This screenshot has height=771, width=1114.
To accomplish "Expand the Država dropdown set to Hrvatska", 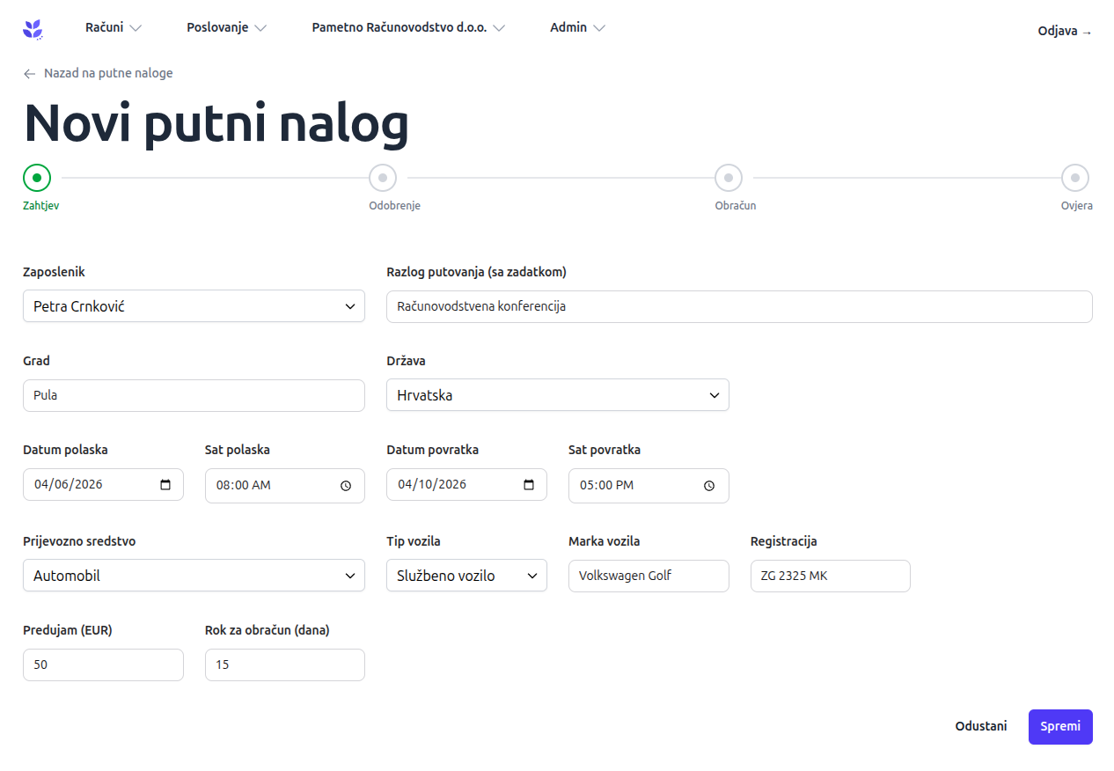I will [x=557, y=394].
